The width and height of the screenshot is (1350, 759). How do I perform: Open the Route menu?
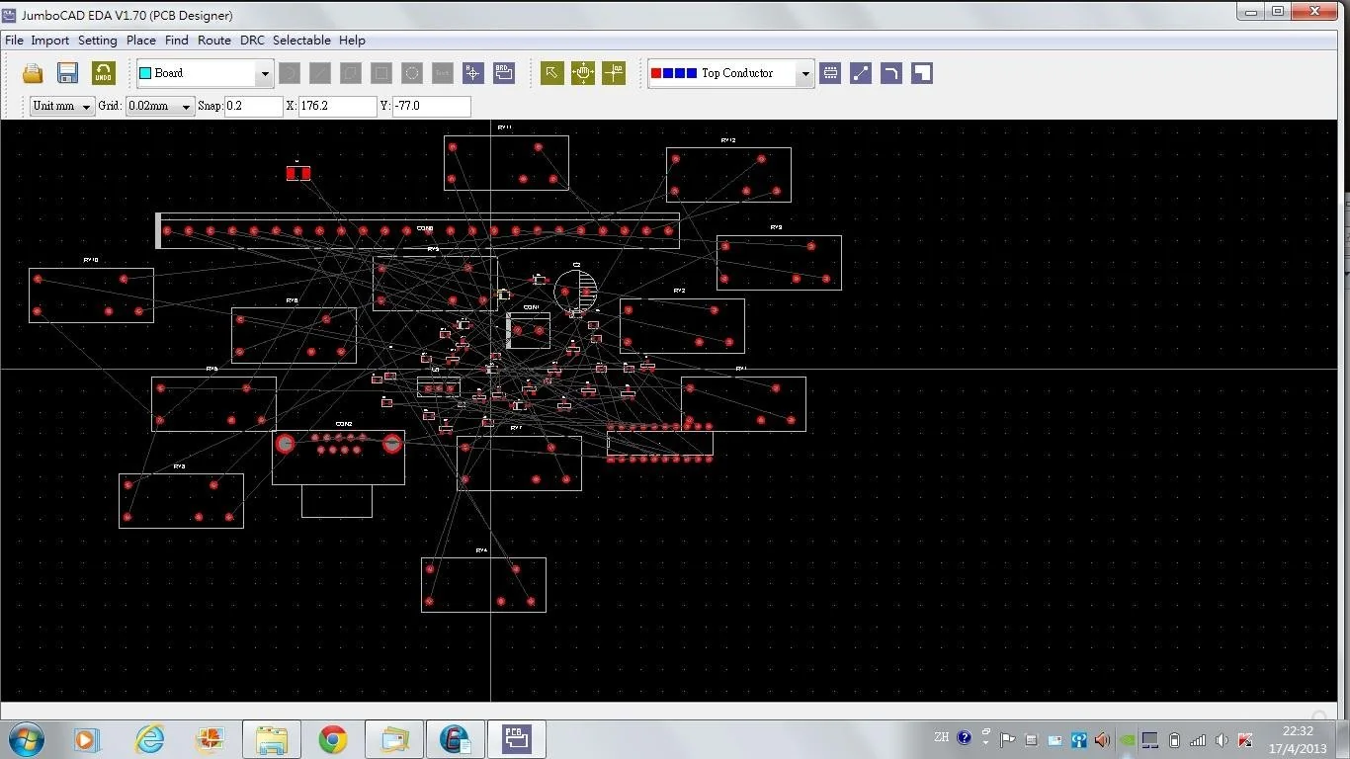pos(213,40)
